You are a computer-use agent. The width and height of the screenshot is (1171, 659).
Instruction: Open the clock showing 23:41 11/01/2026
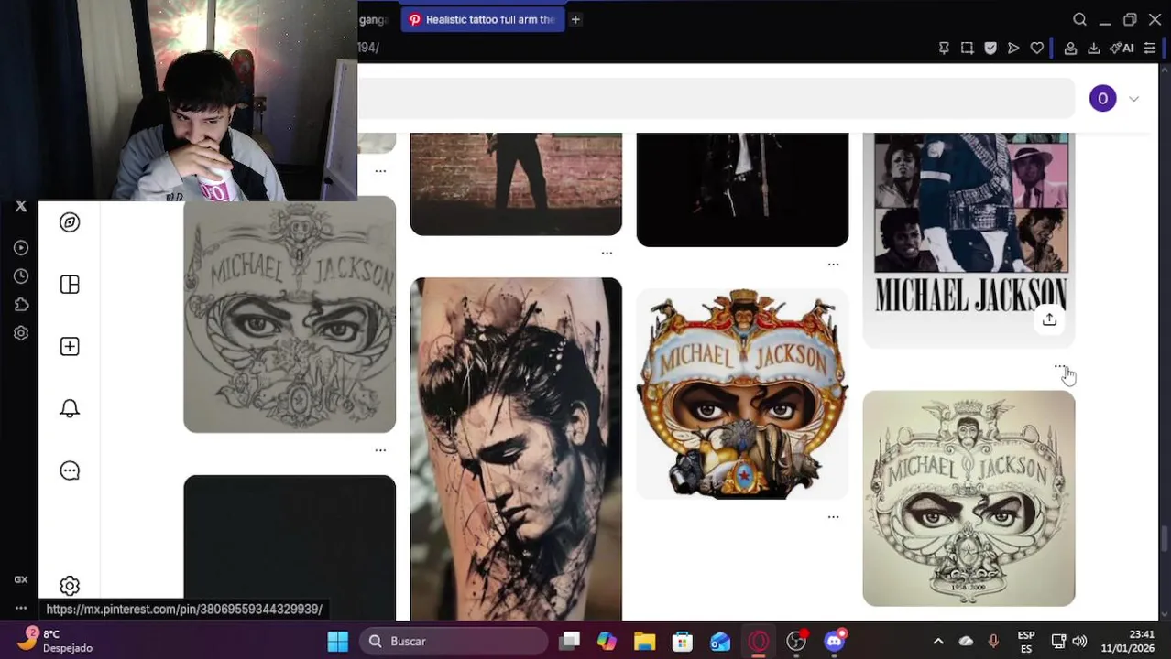point(1128,641)
